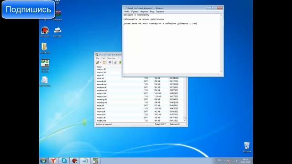Minimize the Notepad window
Image resolution: width=292 pixels, height=164 pixels.
click(x=209, y=8)
